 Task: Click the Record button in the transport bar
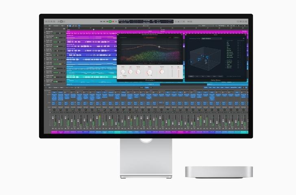click(x=113, y=21)
